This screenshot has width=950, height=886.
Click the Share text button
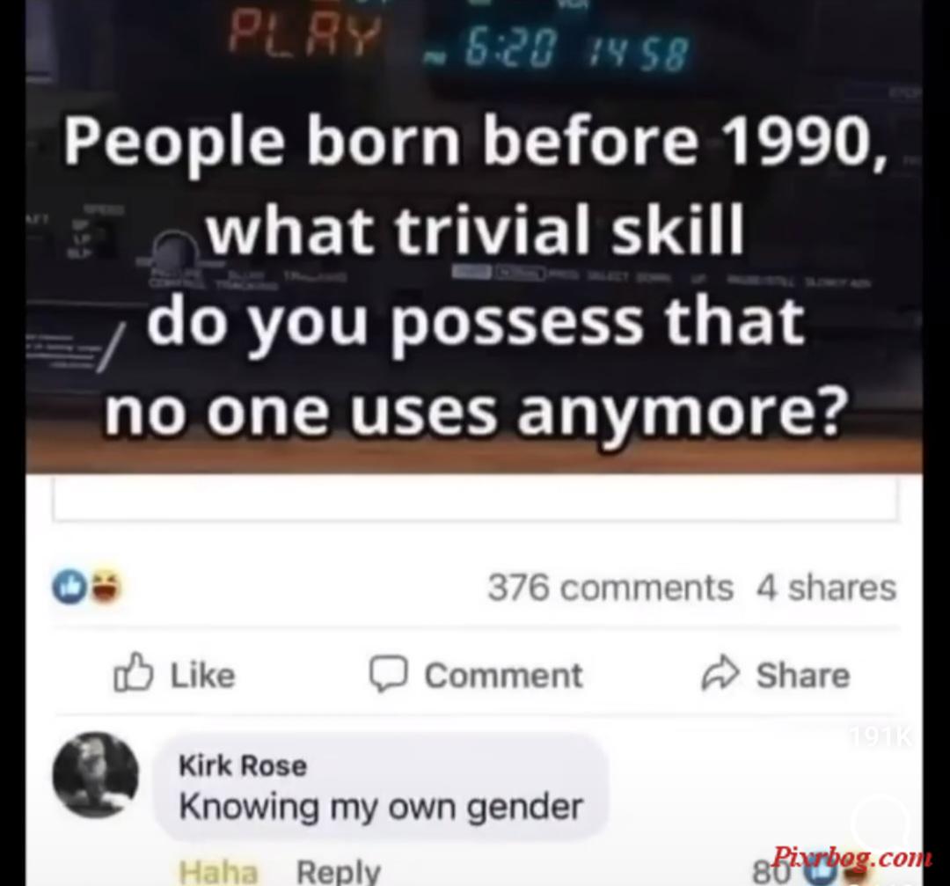[803, 675]
